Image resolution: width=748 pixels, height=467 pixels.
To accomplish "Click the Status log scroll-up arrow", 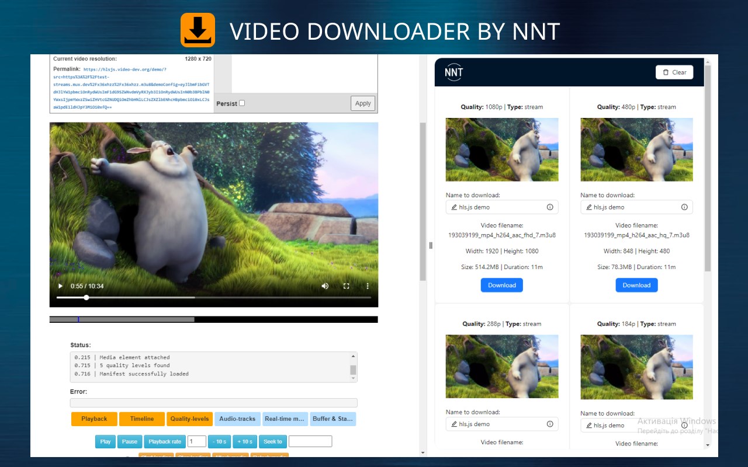I will (353, 357).
